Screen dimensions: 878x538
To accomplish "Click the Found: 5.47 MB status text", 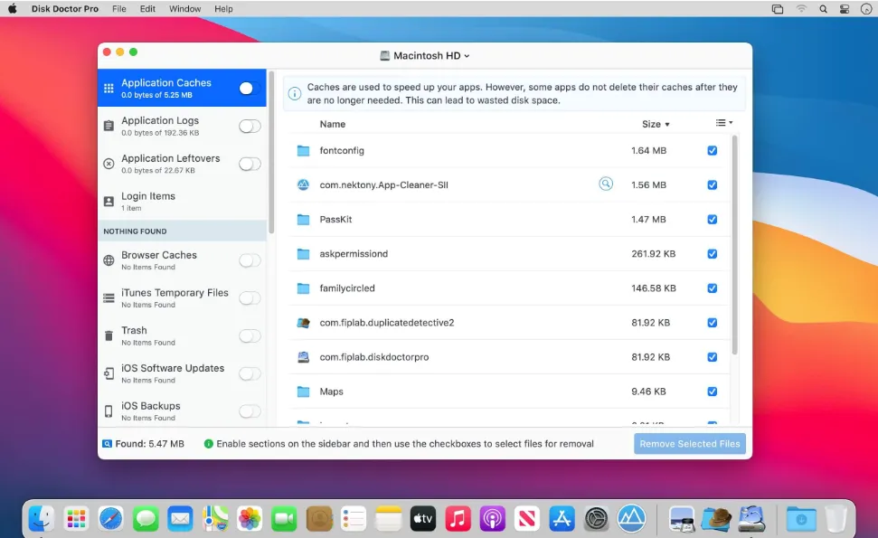I will click(149, 444).
